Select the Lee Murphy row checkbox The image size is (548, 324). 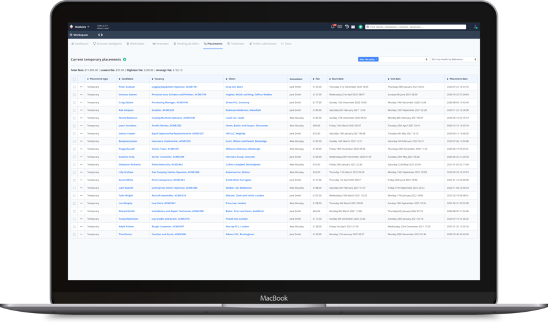click(x=74, y=203)
